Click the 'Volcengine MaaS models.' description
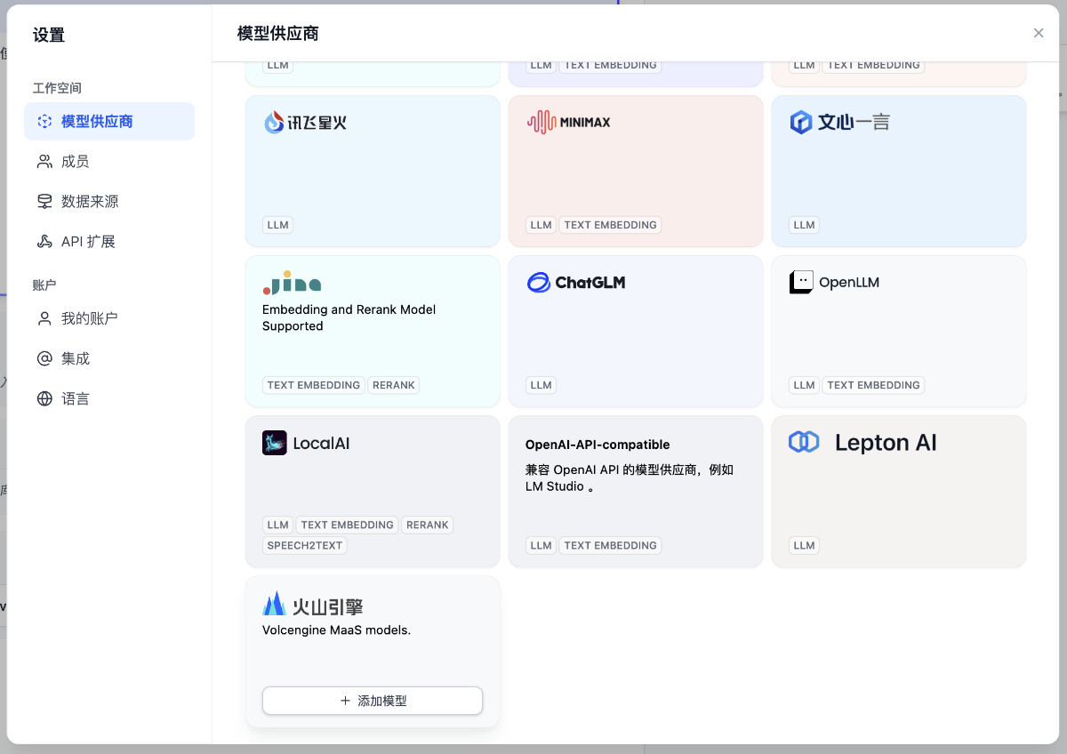The height and width of the screenshot is (754, 1067). 336,630
